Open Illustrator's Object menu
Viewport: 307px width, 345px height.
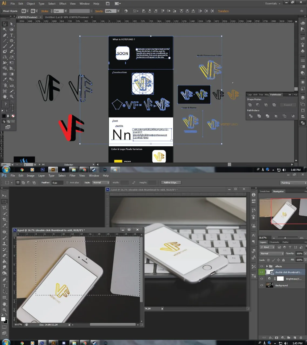pyautogui.click(x=31, y=4)
